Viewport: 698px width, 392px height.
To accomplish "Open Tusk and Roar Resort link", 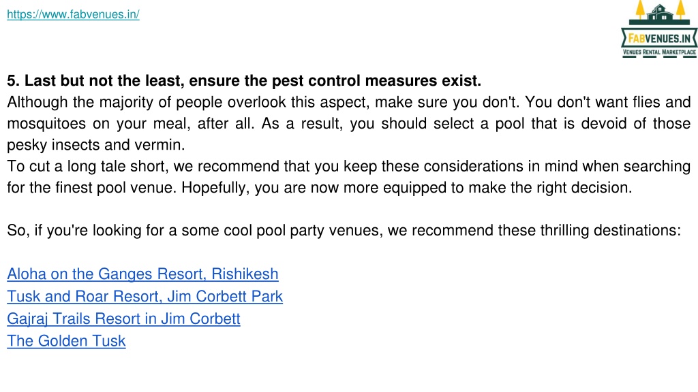I will pos(145,296).
